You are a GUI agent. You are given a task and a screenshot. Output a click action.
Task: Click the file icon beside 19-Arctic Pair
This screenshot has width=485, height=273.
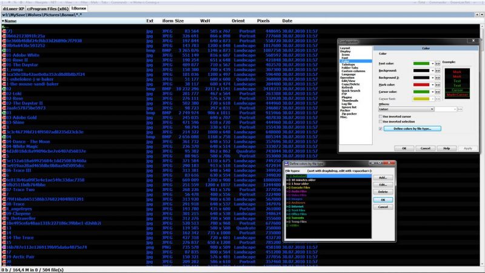click(3, 257)
